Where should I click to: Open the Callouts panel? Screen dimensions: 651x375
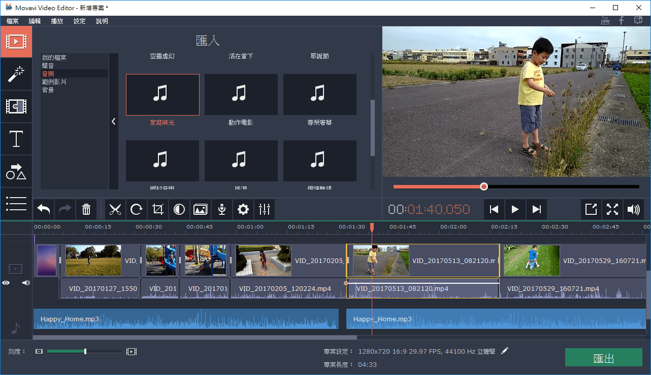[x=16, y=171]
